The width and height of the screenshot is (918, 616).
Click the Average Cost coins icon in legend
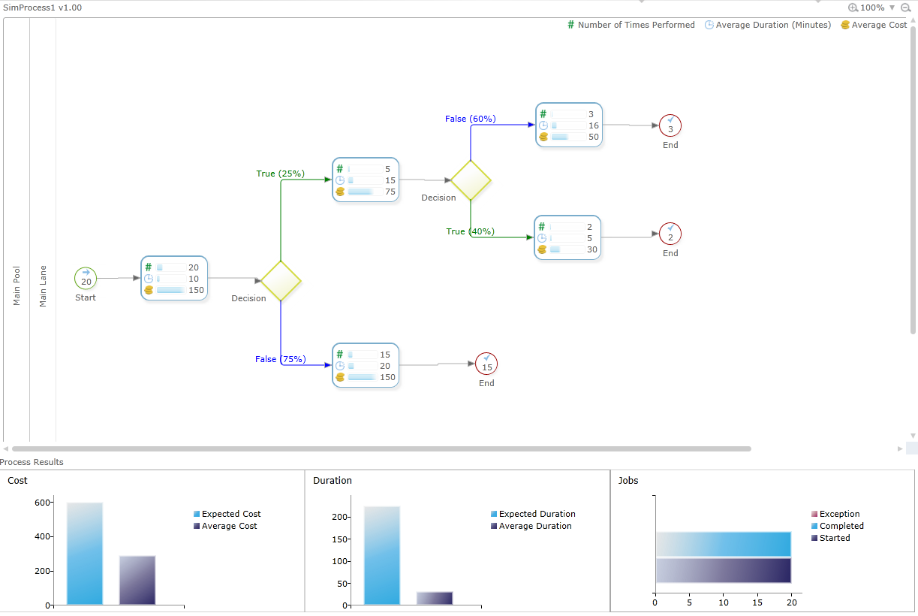tap(846, 25)
